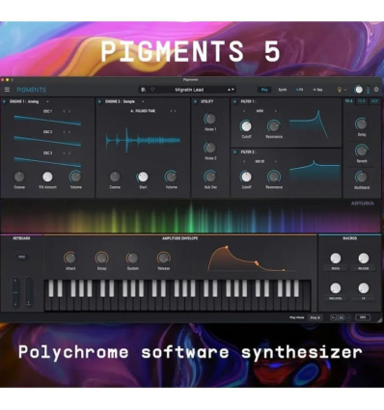Click the Filter 1 Cutoff knob

point(246,126)
